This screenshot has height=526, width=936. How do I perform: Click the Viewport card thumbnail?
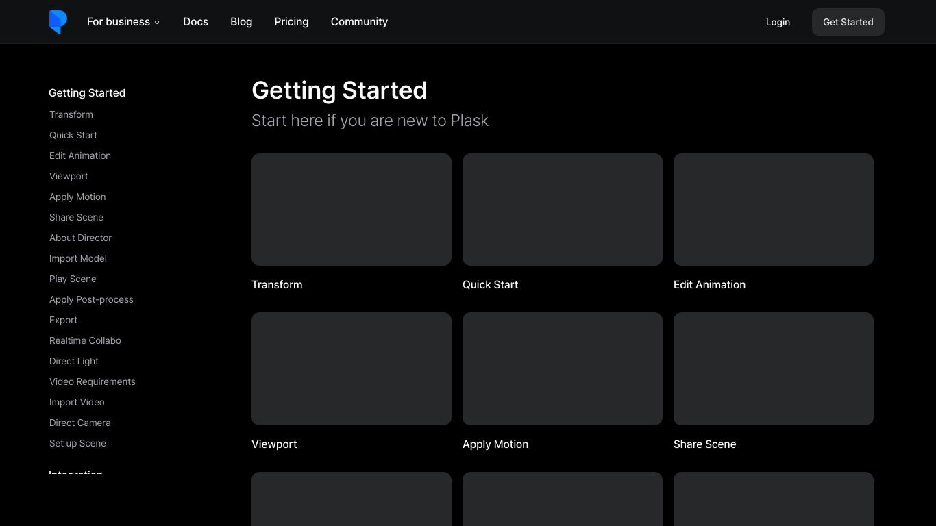pos(352,368)
